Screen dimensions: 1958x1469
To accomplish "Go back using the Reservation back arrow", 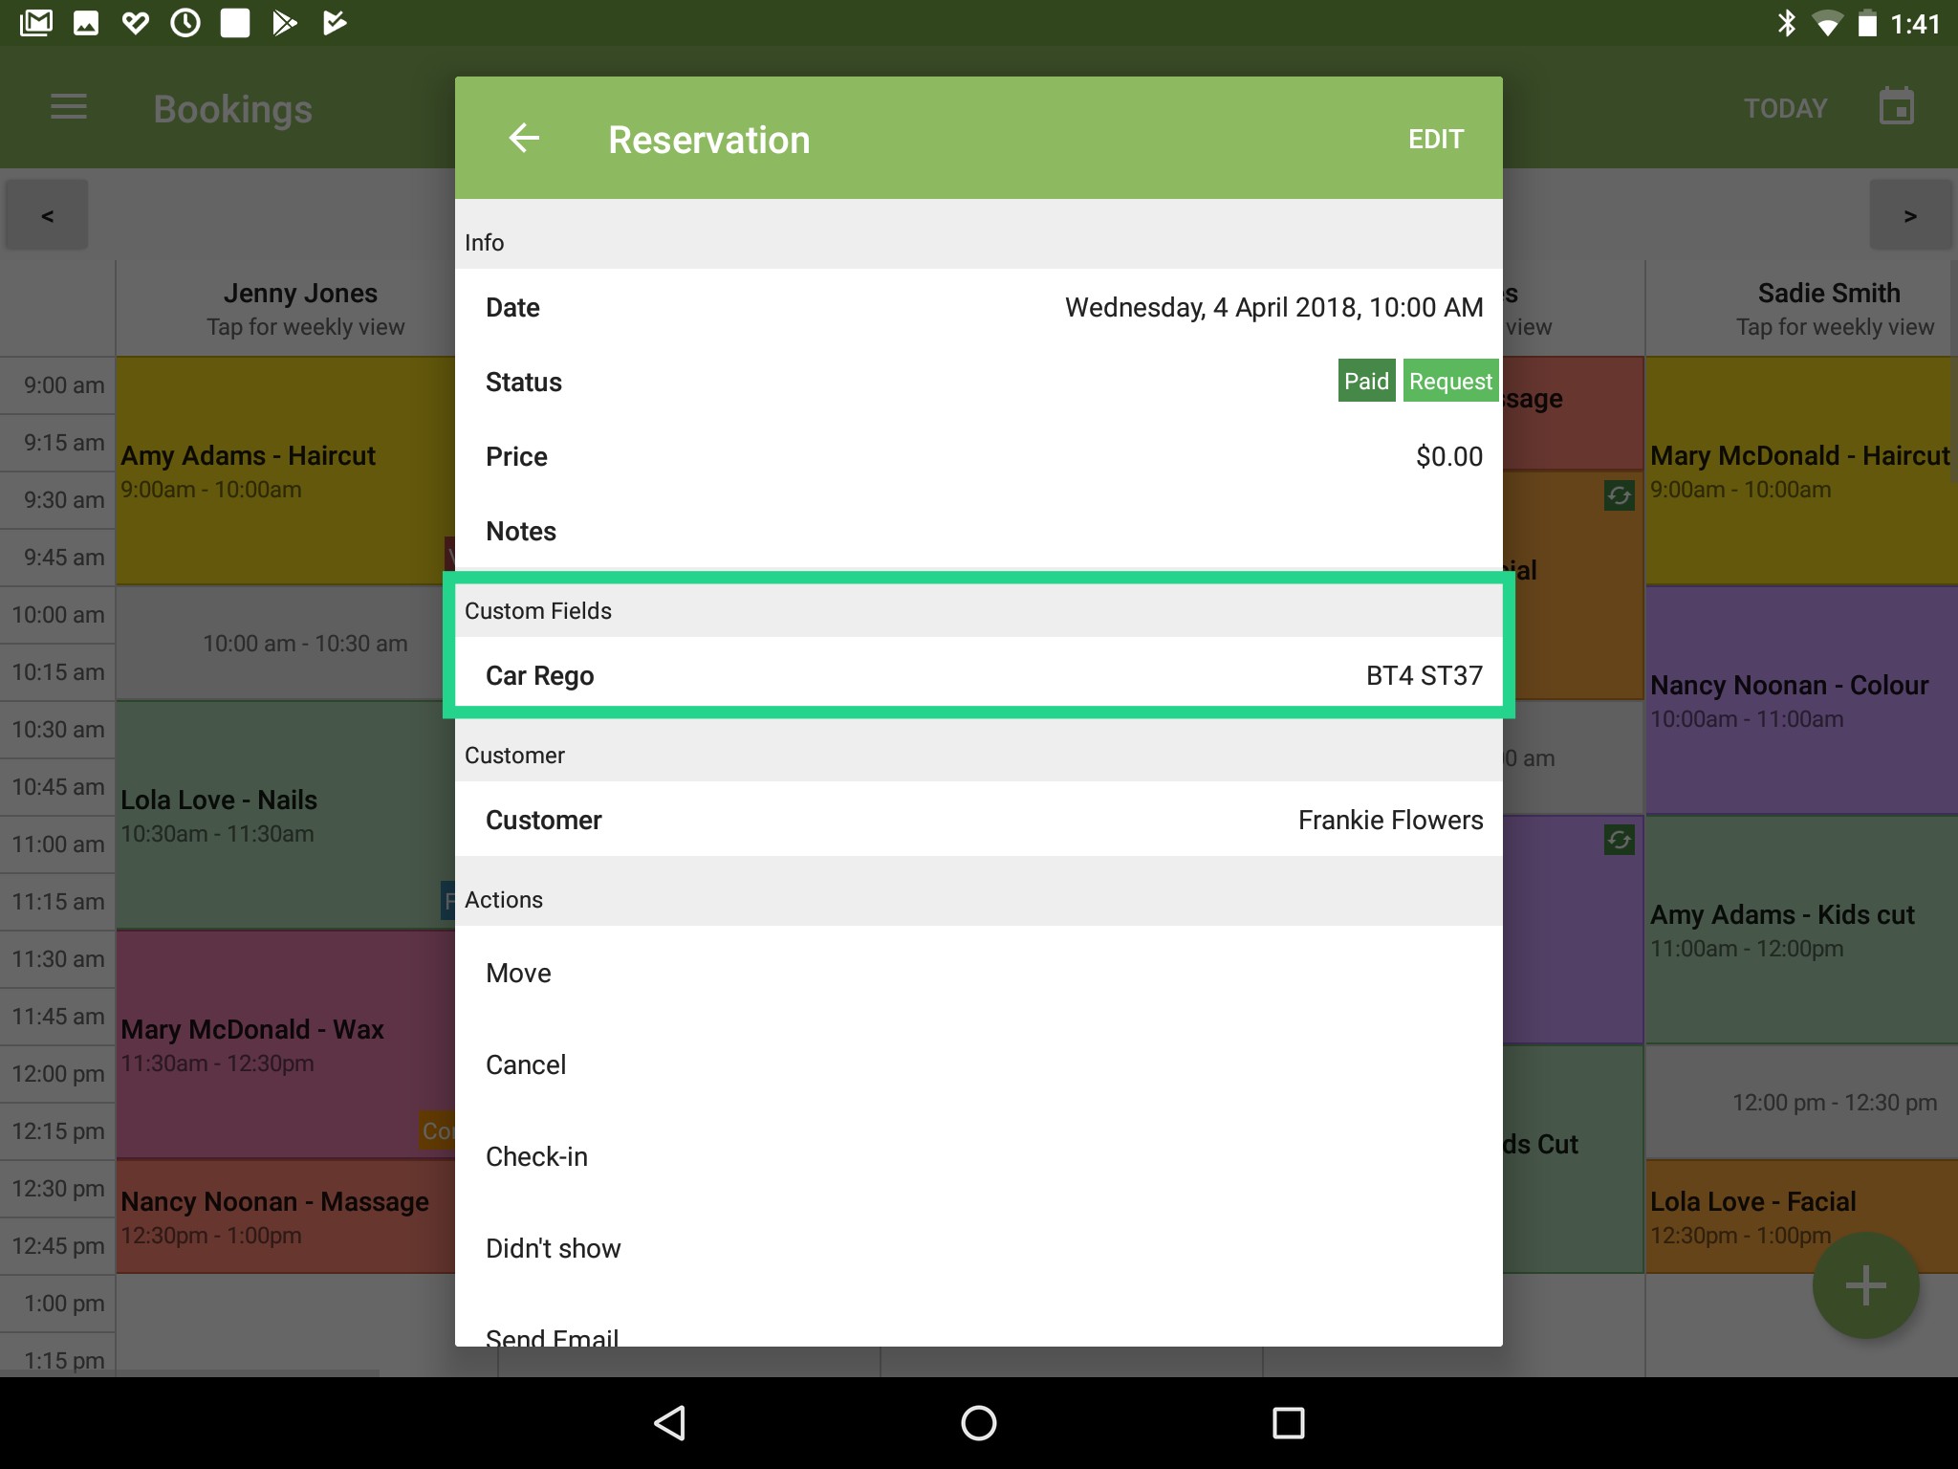I will [x=525, y=139].
